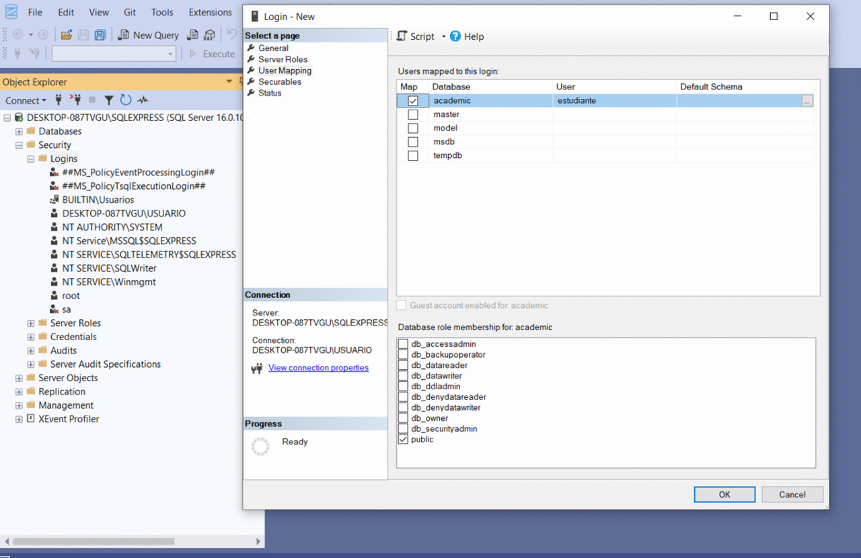This screenshot has height=558, width=861.
Task: Collapse the Security node
Action: click(19, 145)
